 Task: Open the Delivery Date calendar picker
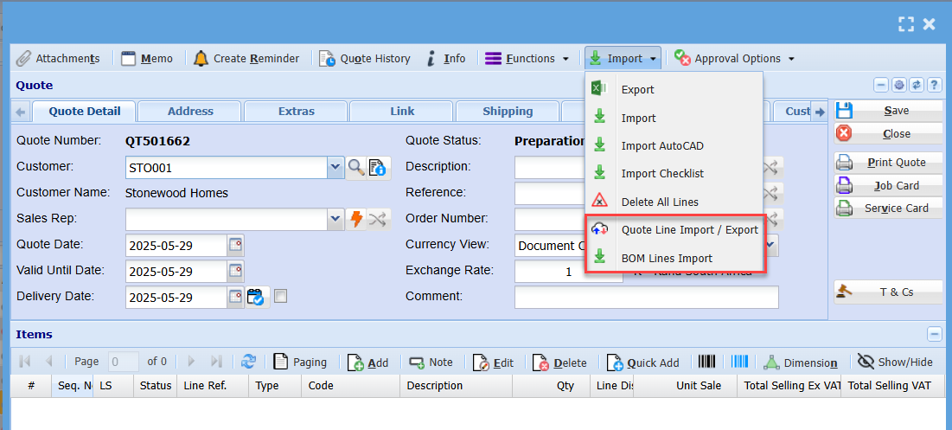pyautogui.click(x=235, y=298)
